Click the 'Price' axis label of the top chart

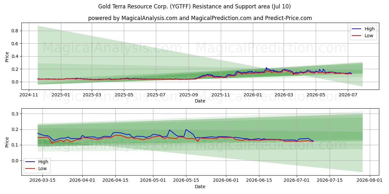point(7,56)
